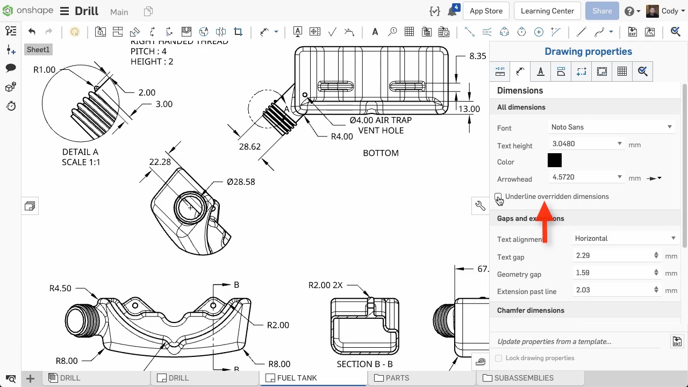Image resolution: width=688 pixels, height=387 pixels.
Task: Pick the dimension Color black swatch
Action: point(555,160)
